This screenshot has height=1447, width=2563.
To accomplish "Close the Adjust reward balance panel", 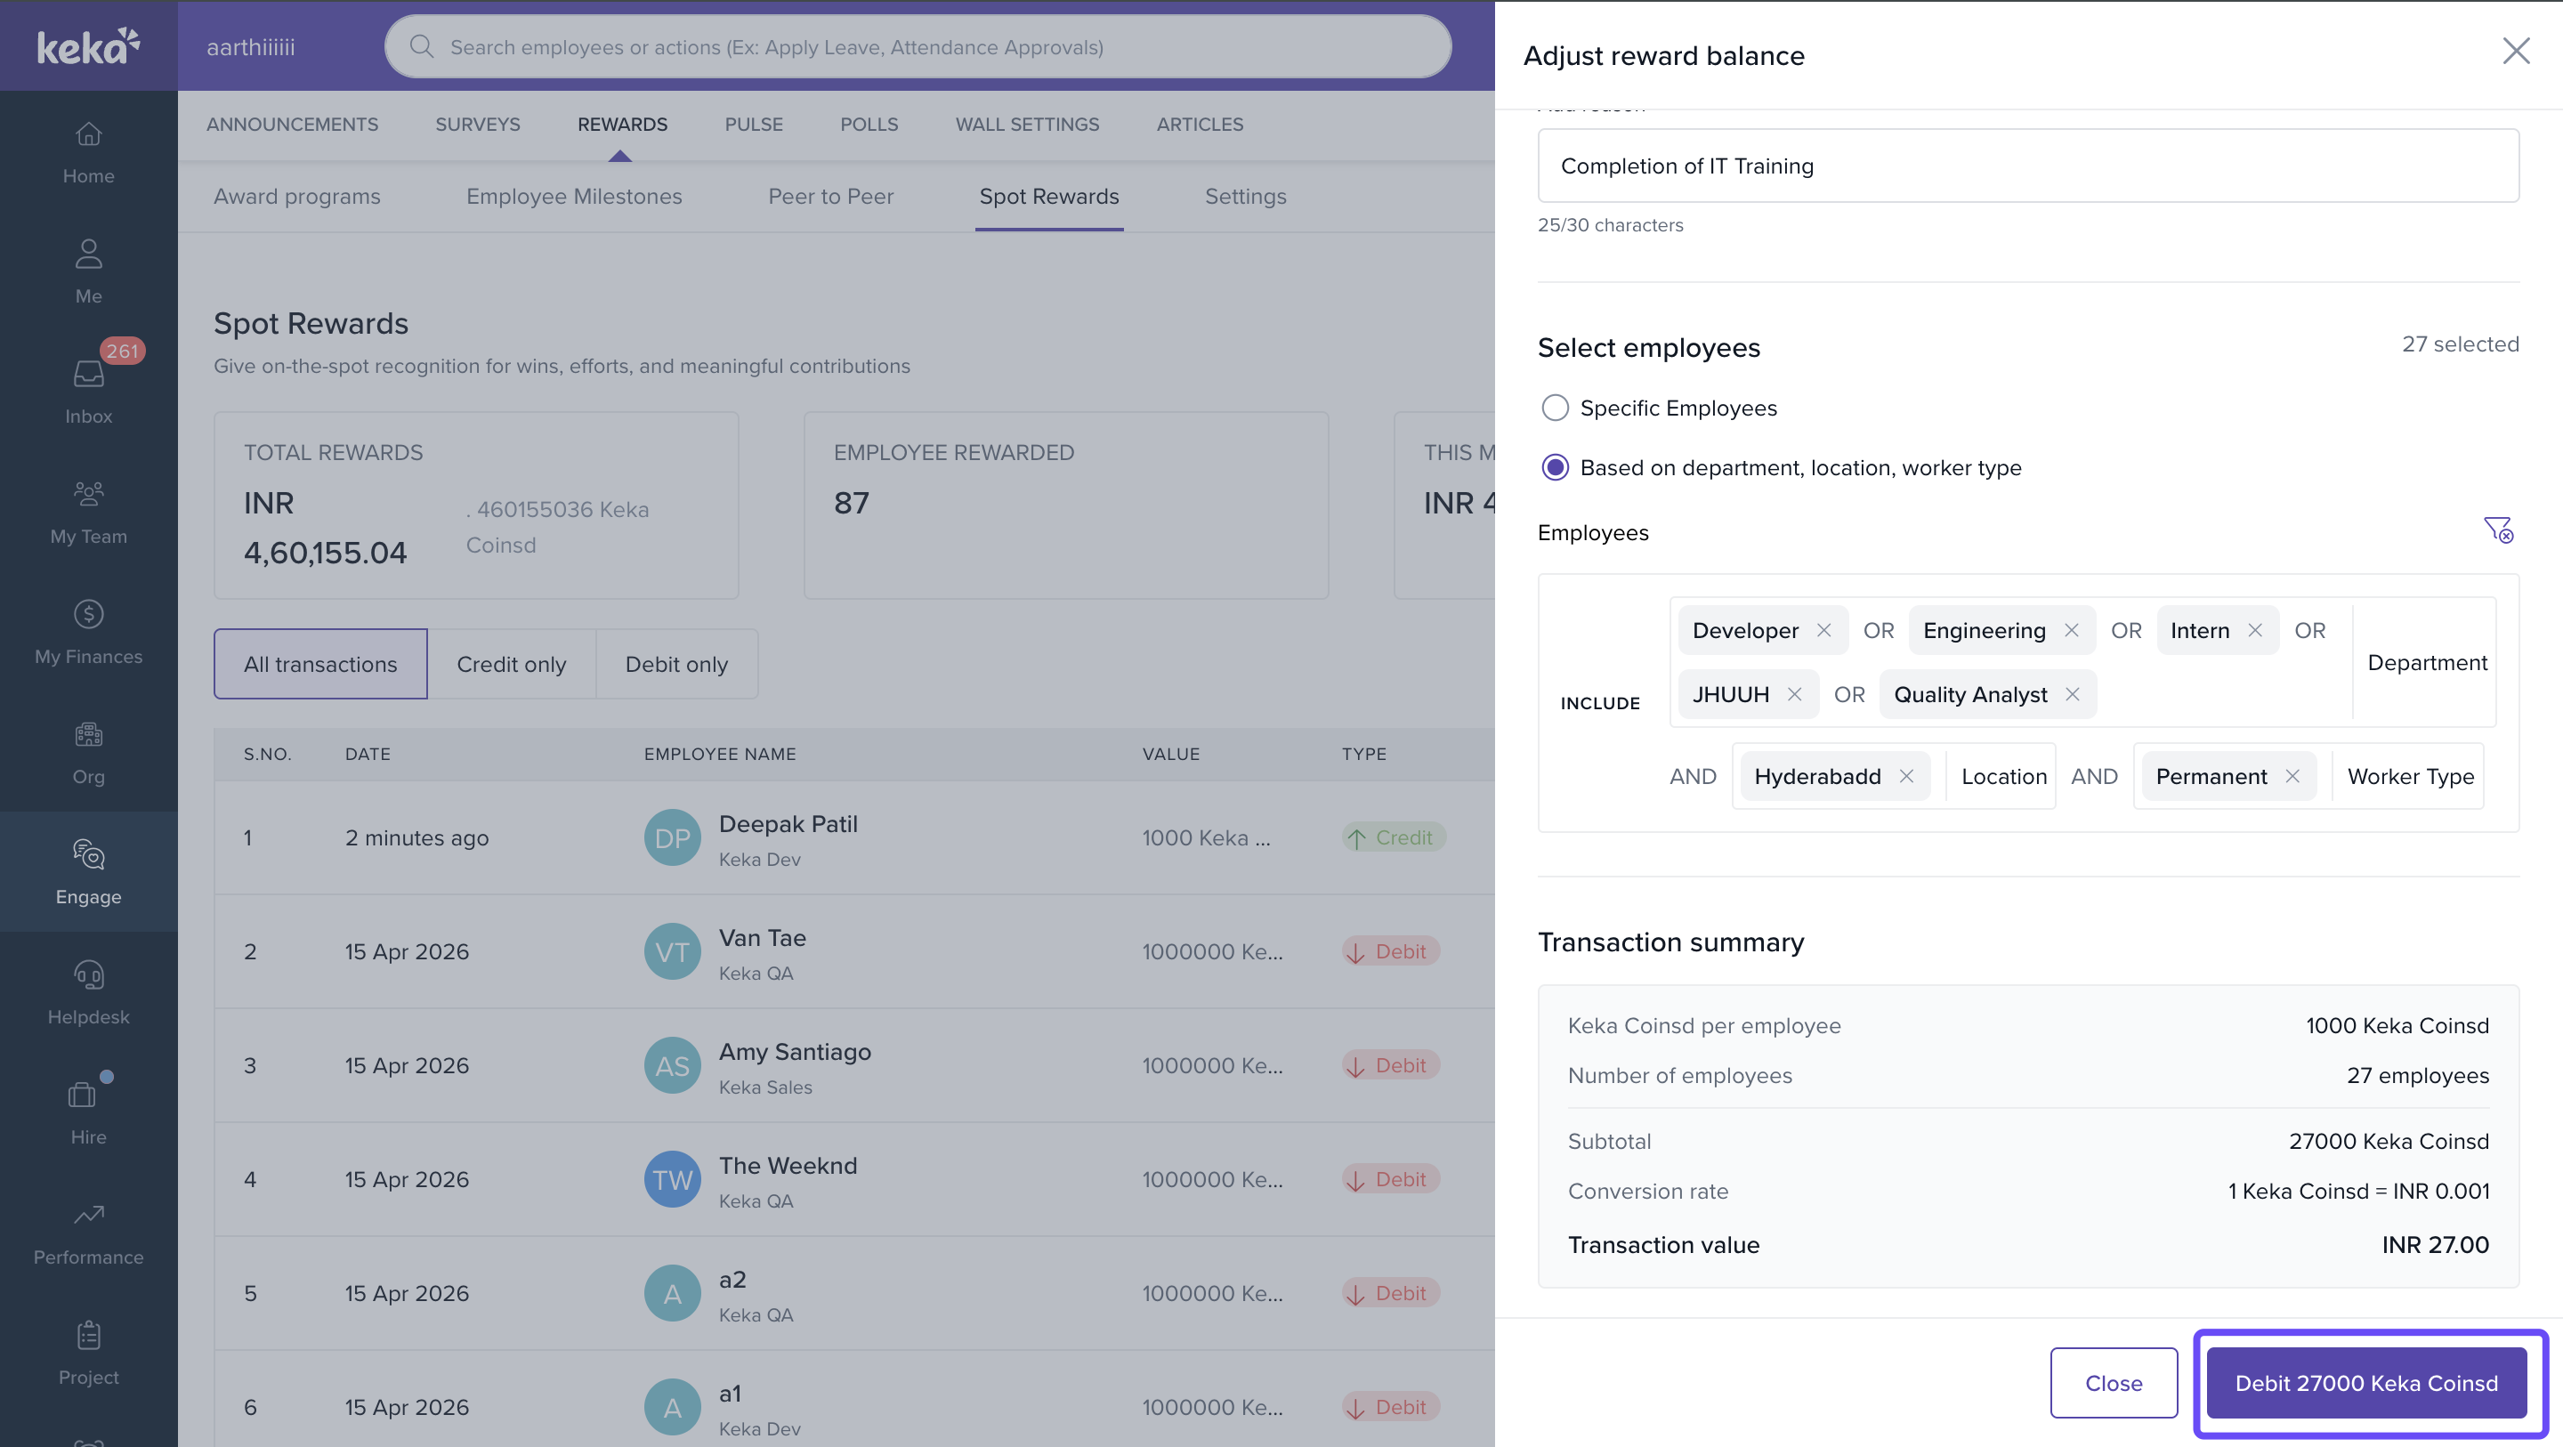I will [x=2515, y=52].
